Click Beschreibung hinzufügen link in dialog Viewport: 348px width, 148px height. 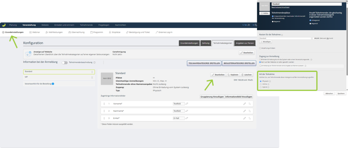pos(280,7)
